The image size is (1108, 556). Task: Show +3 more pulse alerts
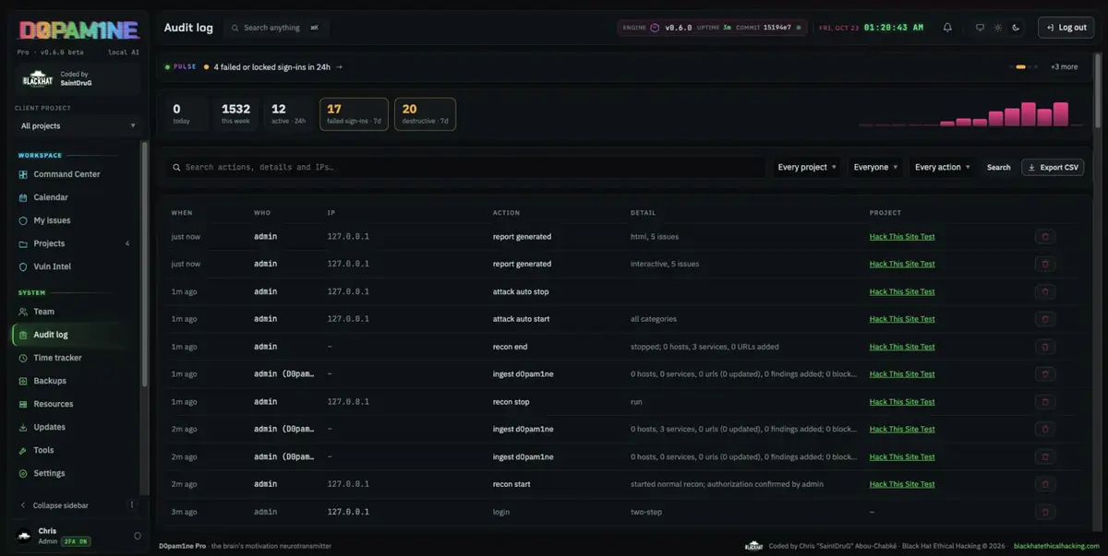[x=1064, y=66]
